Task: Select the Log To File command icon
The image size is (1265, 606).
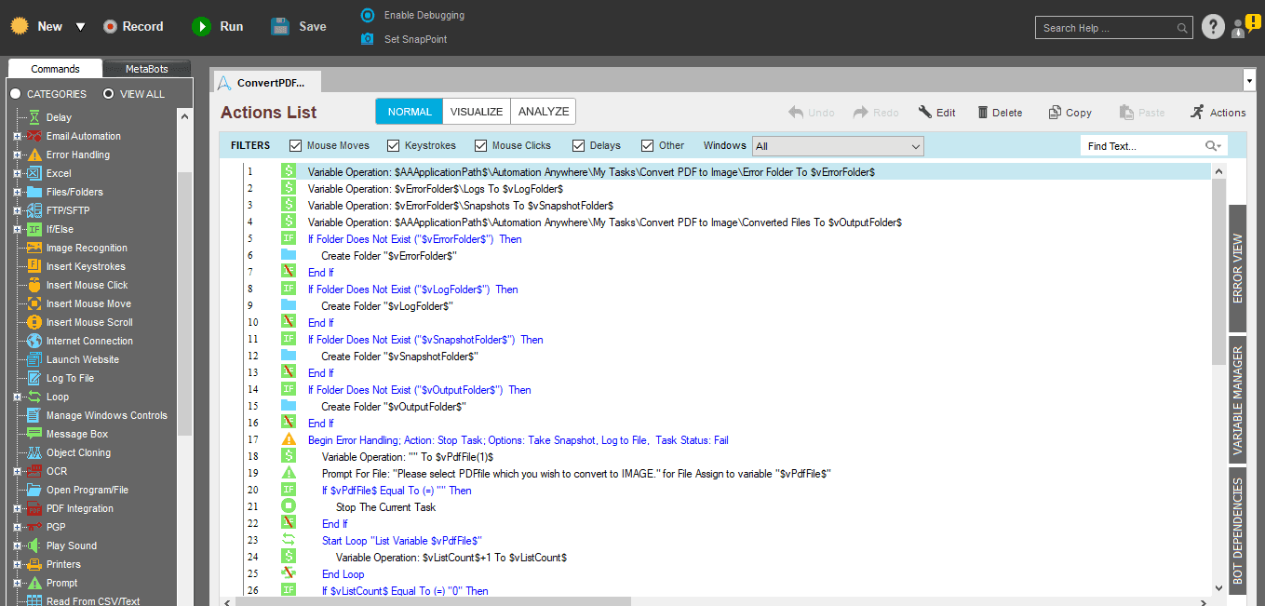Action: (x=34, y=378)
